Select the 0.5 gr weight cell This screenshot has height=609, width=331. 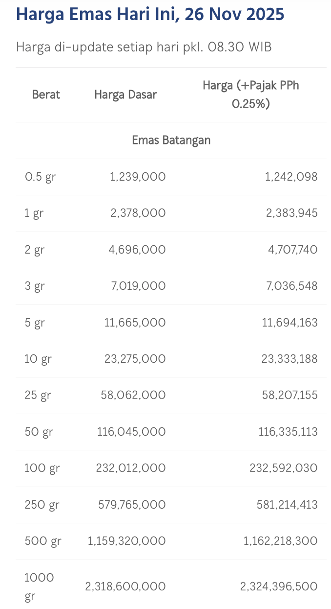pos(40,177)
